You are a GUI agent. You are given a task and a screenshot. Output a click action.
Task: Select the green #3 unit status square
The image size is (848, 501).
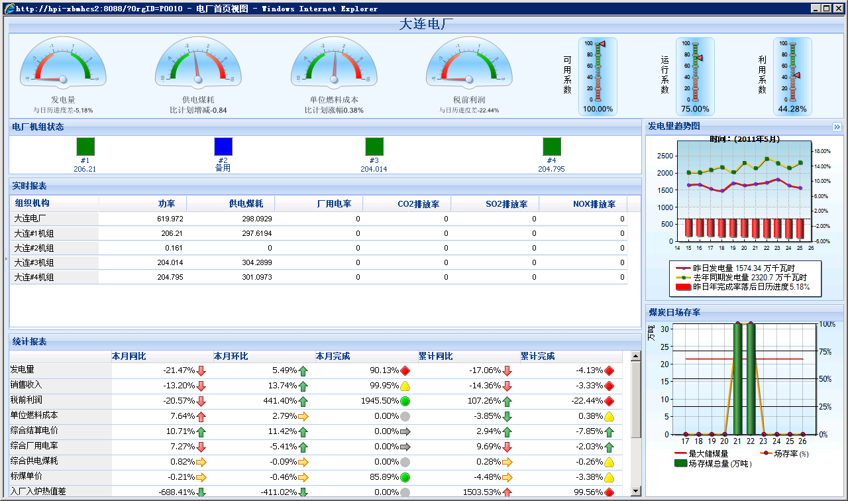coord(374,146)
